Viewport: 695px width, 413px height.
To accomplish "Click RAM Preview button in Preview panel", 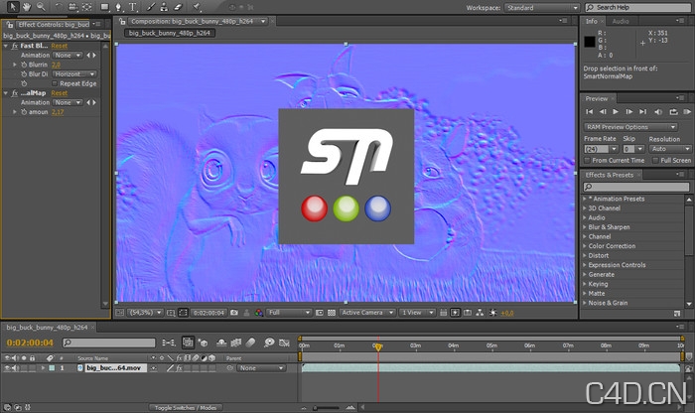I will [x=687, y=111].
